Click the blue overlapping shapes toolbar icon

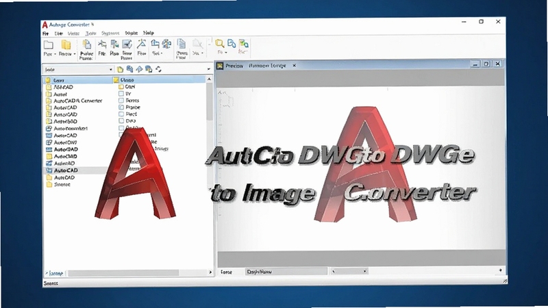tap(232, 43)
